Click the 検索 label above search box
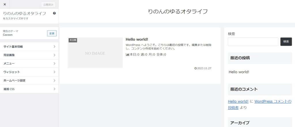Viewport: 295px width, 127px height. pyautogui.click(x=231, y=34)
